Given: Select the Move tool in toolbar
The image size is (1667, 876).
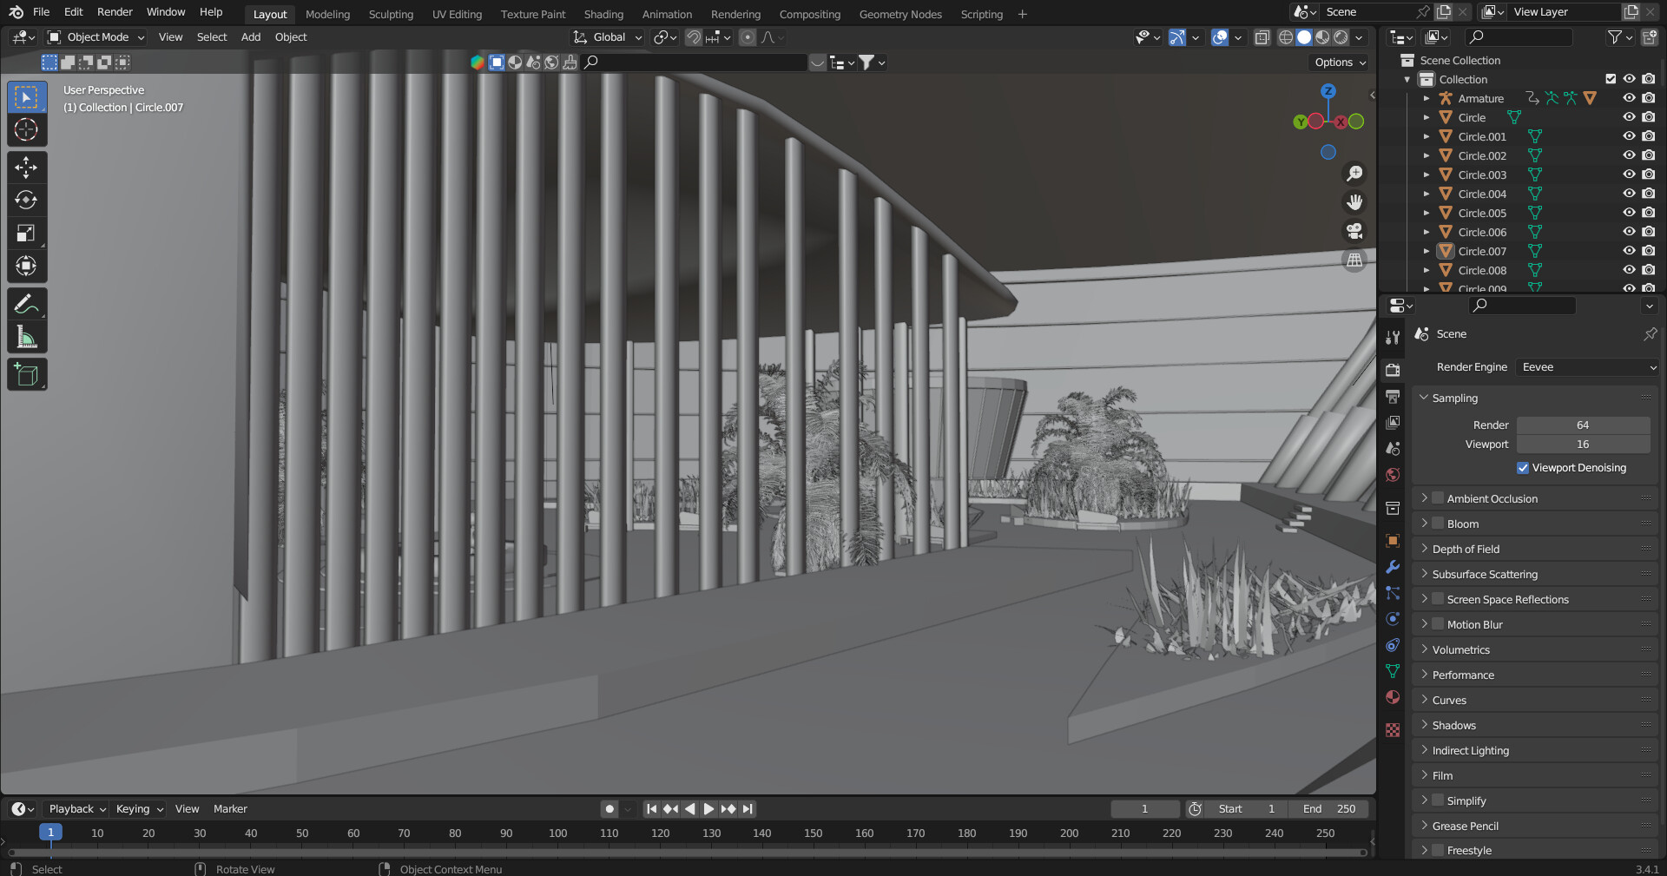Looking at the screenshot, I should pos(26,167).
